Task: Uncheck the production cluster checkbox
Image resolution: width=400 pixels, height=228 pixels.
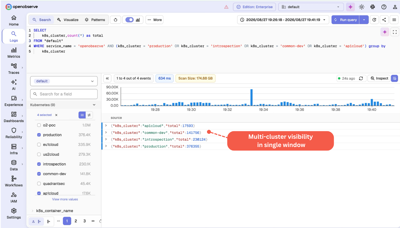Action: click(39, 135)
